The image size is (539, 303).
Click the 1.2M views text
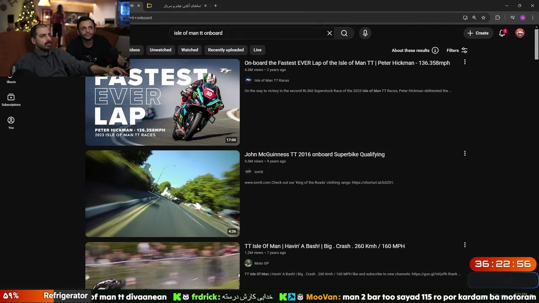(254, 253)
